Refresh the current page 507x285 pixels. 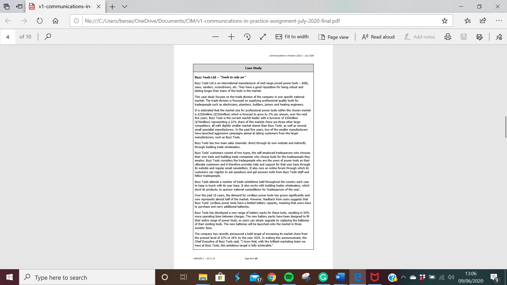tap(40, 21)
